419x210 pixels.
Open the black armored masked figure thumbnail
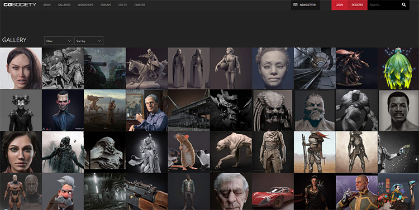coord(21,110)
